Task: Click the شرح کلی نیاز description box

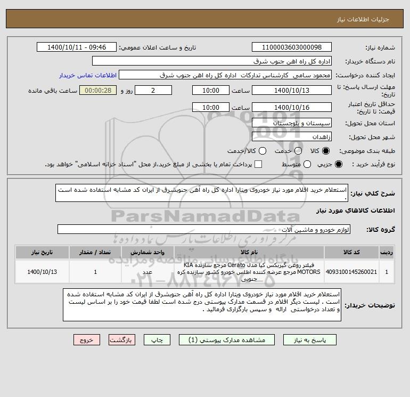Action: (202, 193)
